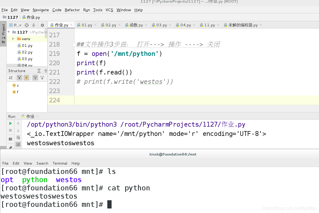Toggle scroll to end in Run console
The image size is (319, 213).
(18, 144)
